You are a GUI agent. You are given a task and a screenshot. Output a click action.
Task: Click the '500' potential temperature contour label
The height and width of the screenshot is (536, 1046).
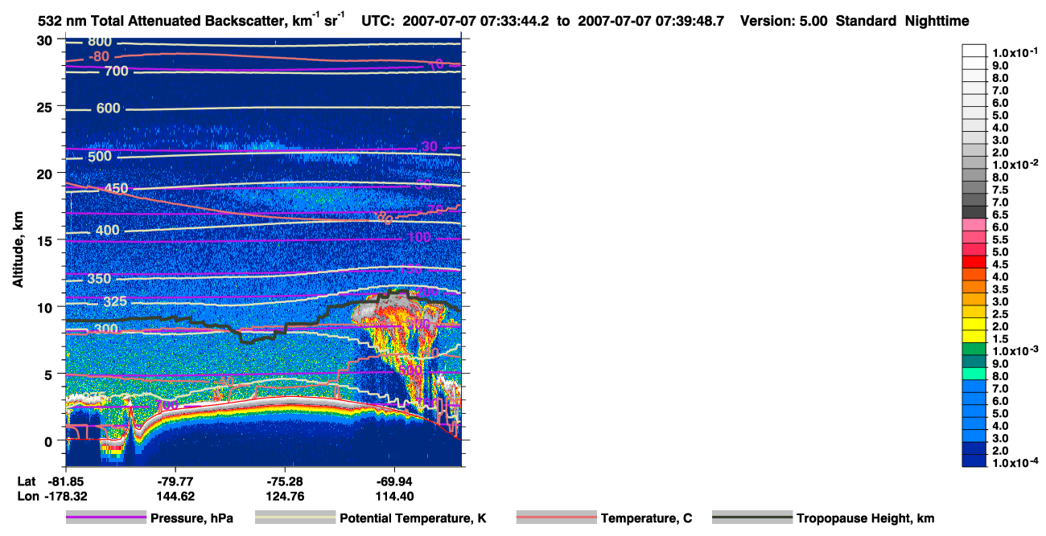point(100,156)
